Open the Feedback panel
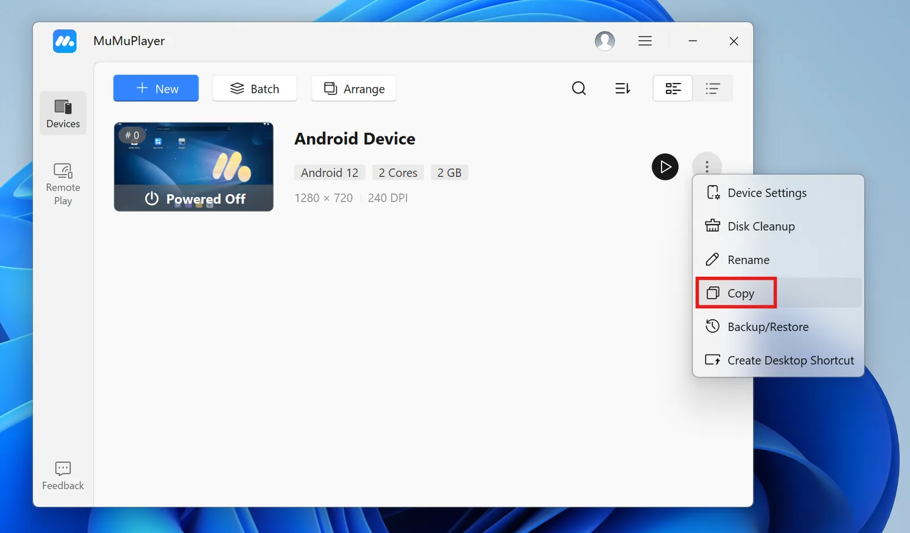This screenshot has height=533, width=910. (x=63, y=476)
